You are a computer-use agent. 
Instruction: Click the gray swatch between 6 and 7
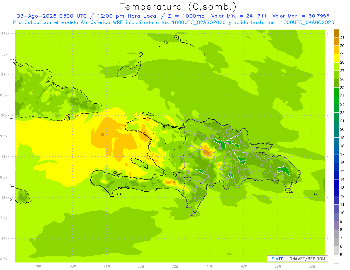[336, 242]
